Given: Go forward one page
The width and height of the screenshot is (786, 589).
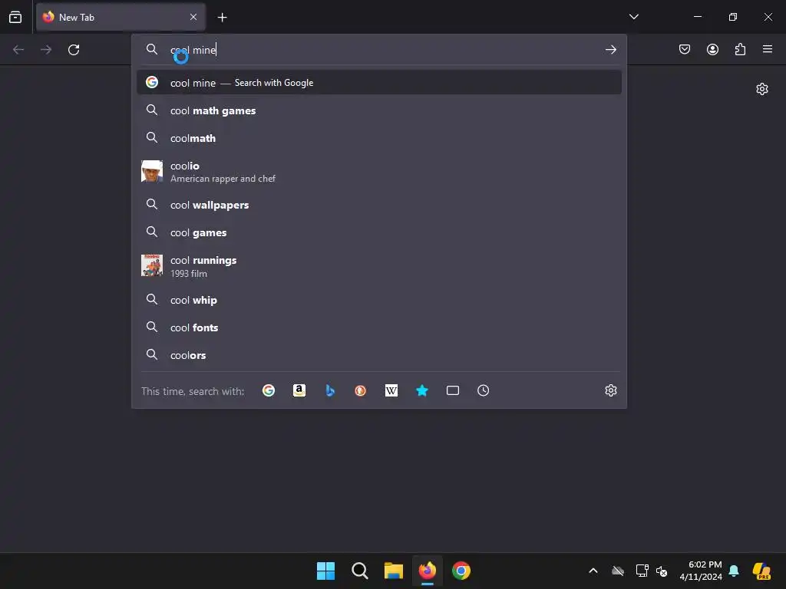Looking at the screenshot, I should click(46, 50).
